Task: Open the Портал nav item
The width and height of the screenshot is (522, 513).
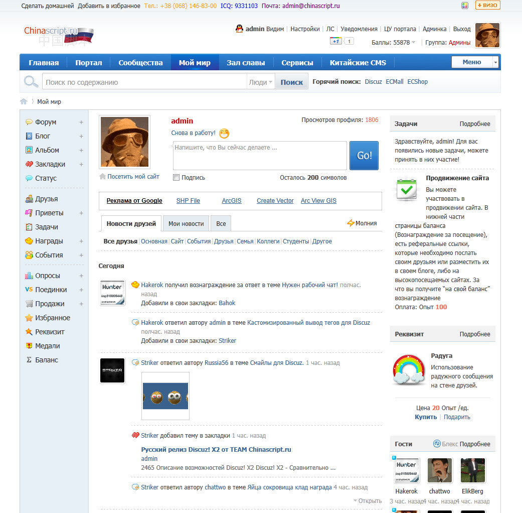Action: click(89, 63)
